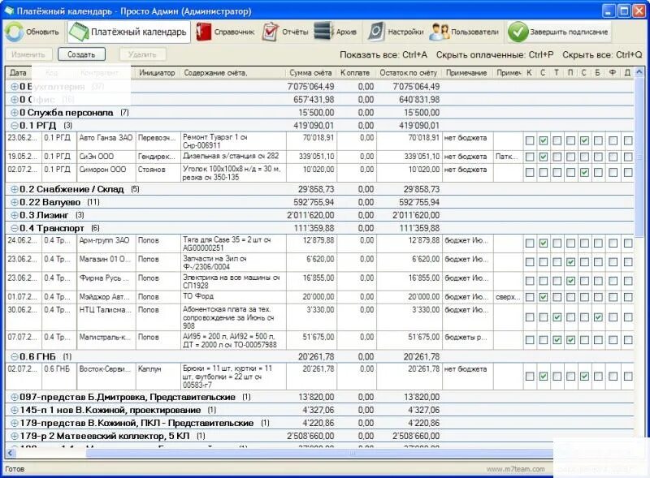Select Майджор Авт... counterparty cell
This screenshot has height=478, width=650.
click(x=106, y=297)
